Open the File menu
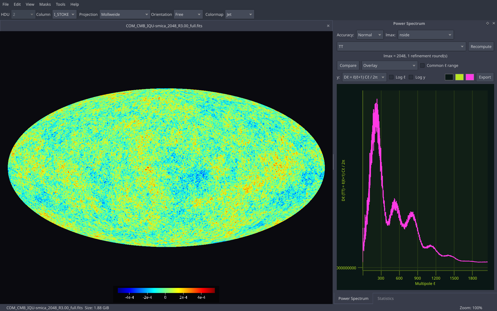This screenshot has width=497, height=311. 6,4
